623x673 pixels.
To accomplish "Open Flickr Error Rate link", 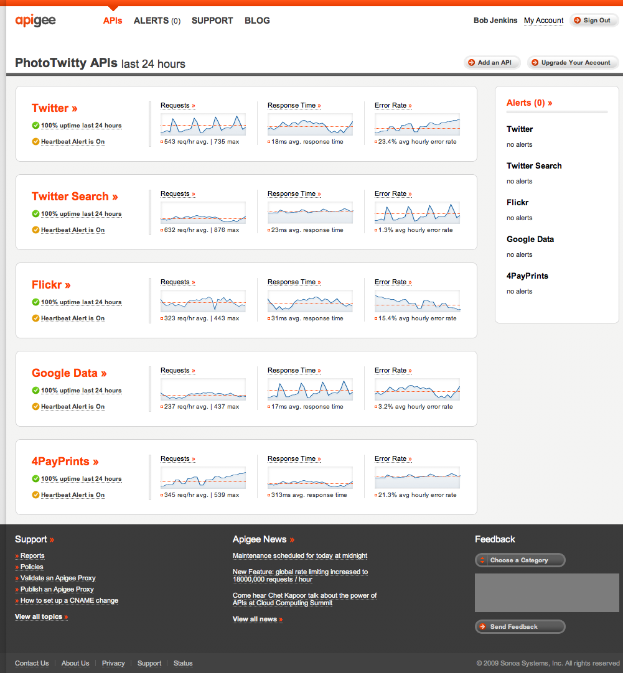I will (x=393, y=282).
